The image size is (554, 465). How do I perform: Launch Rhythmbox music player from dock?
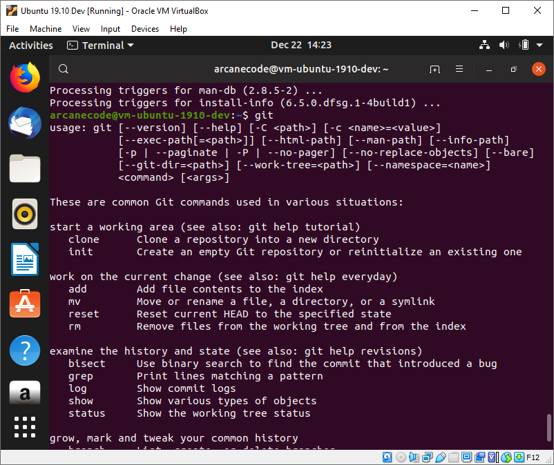pyautogui.click(x=25, y=214)
